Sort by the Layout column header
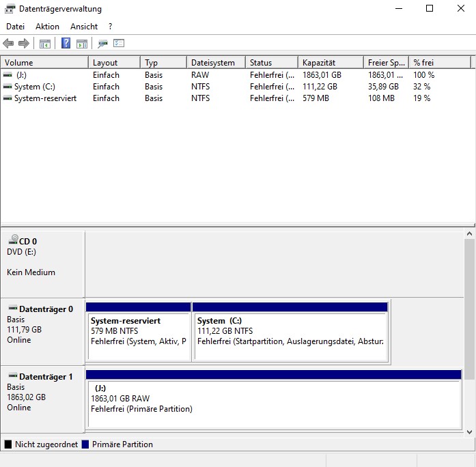Image resolution: width=476 pixels, height=467 pixels. (x=115, y=63)
